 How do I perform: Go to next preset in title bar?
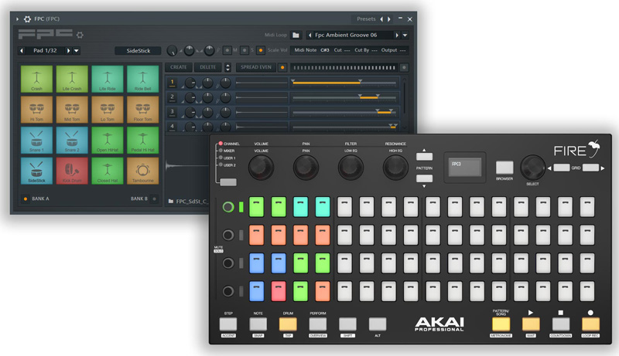click(x=389, y=19)
